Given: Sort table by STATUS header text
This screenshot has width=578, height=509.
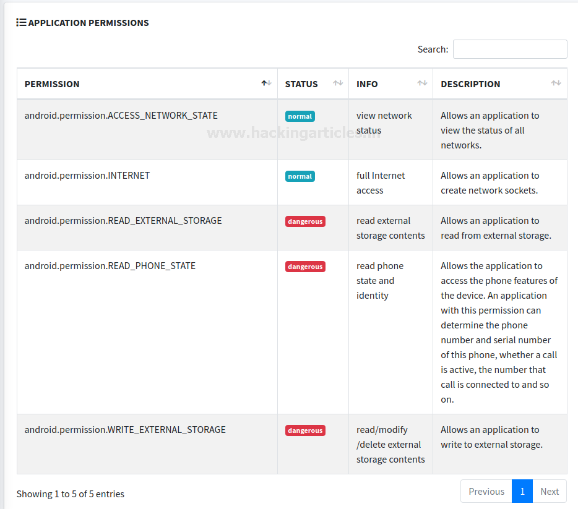Looking at the screenshot, I should coord(301,84).
